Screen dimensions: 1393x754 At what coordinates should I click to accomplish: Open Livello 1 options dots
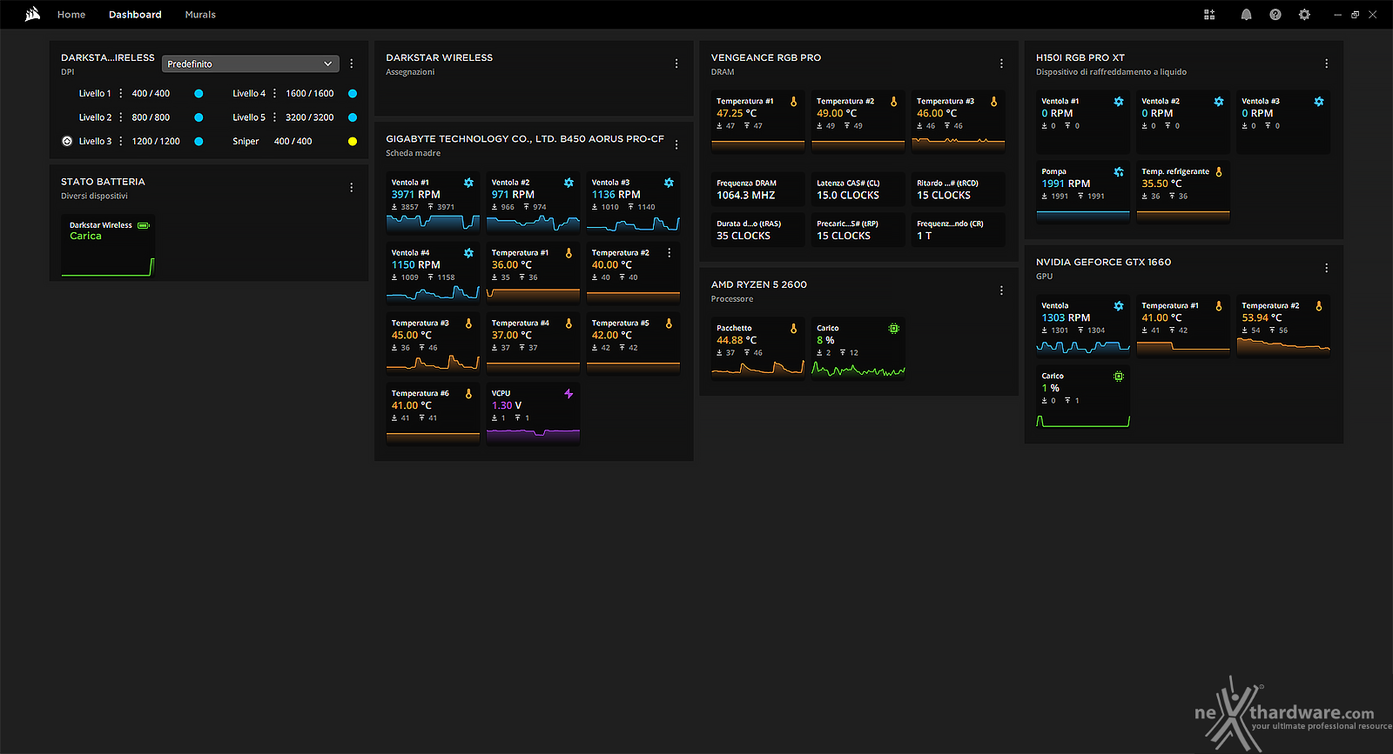tap(121, 93)
